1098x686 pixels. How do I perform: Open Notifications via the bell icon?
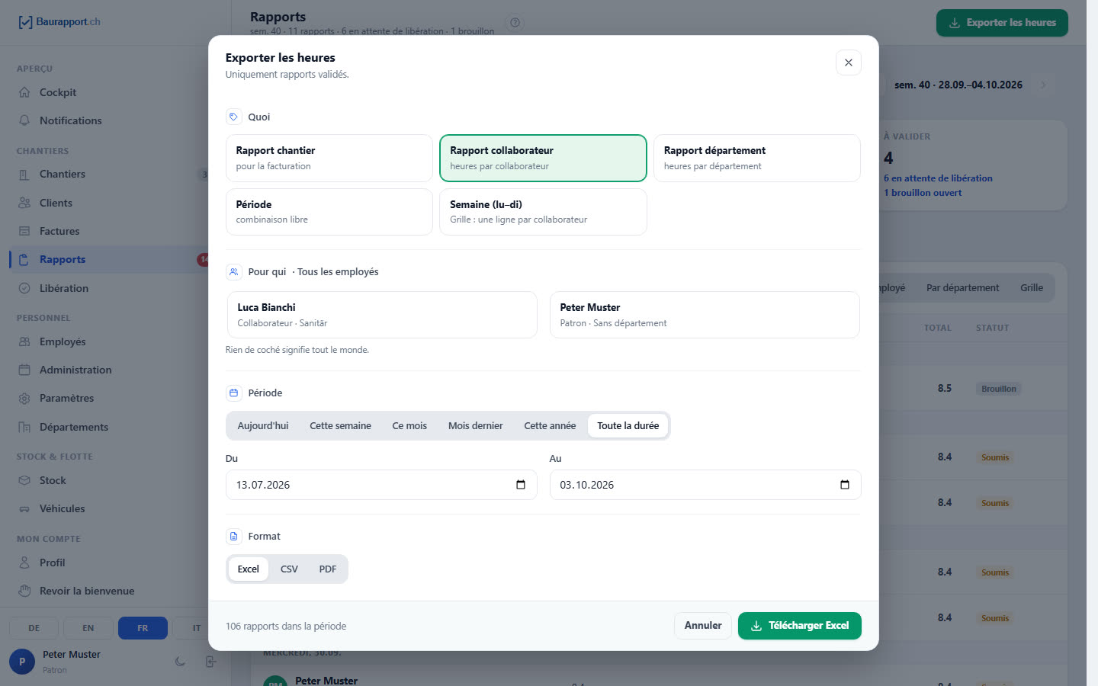[24, 120]
